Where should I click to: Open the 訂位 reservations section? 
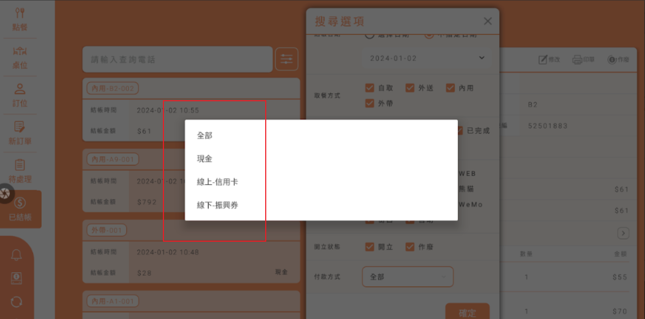[x=20, y=95]
